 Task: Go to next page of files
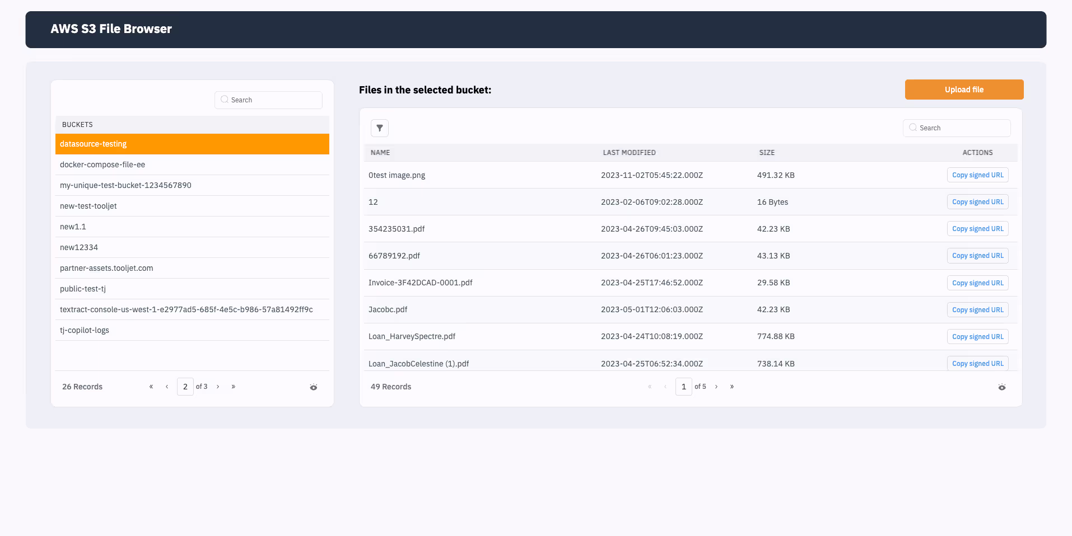pos(716,387)
